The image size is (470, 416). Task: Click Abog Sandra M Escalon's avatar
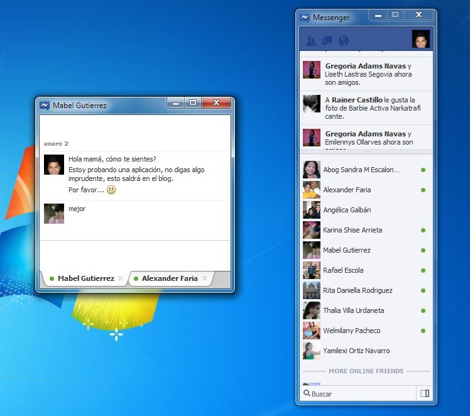[312, 170]
